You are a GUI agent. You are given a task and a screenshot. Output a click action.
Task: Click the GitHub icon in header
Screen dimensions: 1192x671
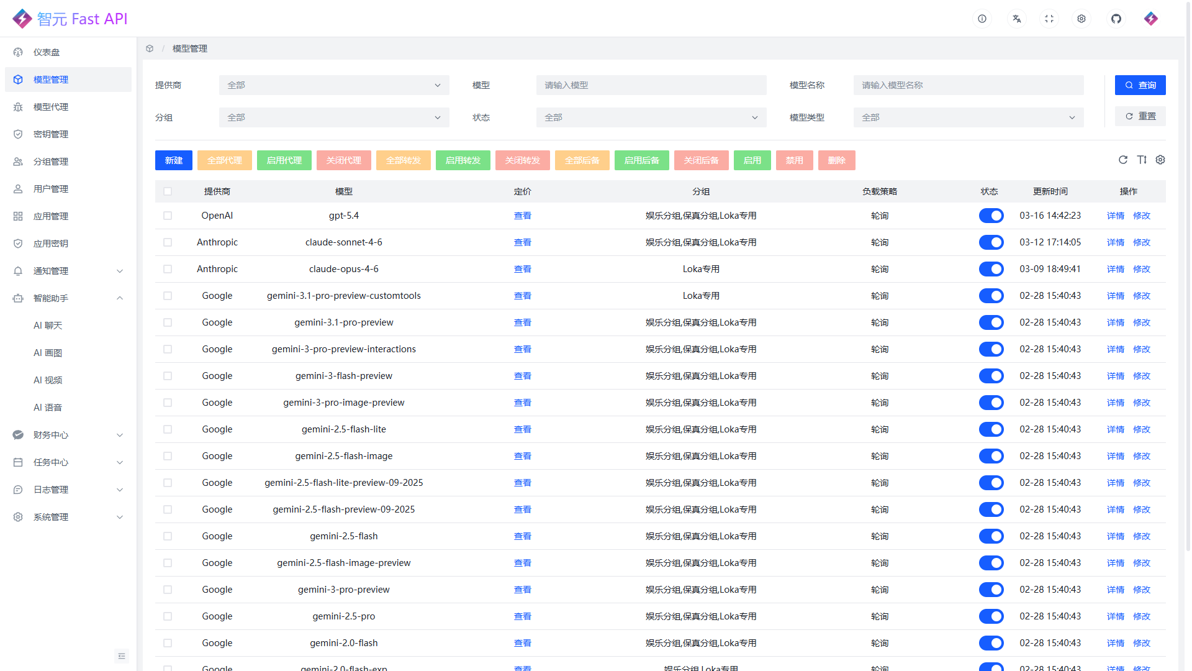coord(1116,19)
